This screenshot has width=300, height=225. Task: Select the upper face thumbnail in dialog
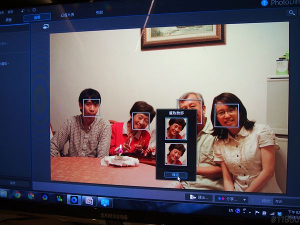click(176, 128)
